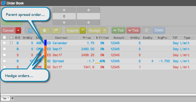Add a new tab with the plus icon

tap(12, 98)
